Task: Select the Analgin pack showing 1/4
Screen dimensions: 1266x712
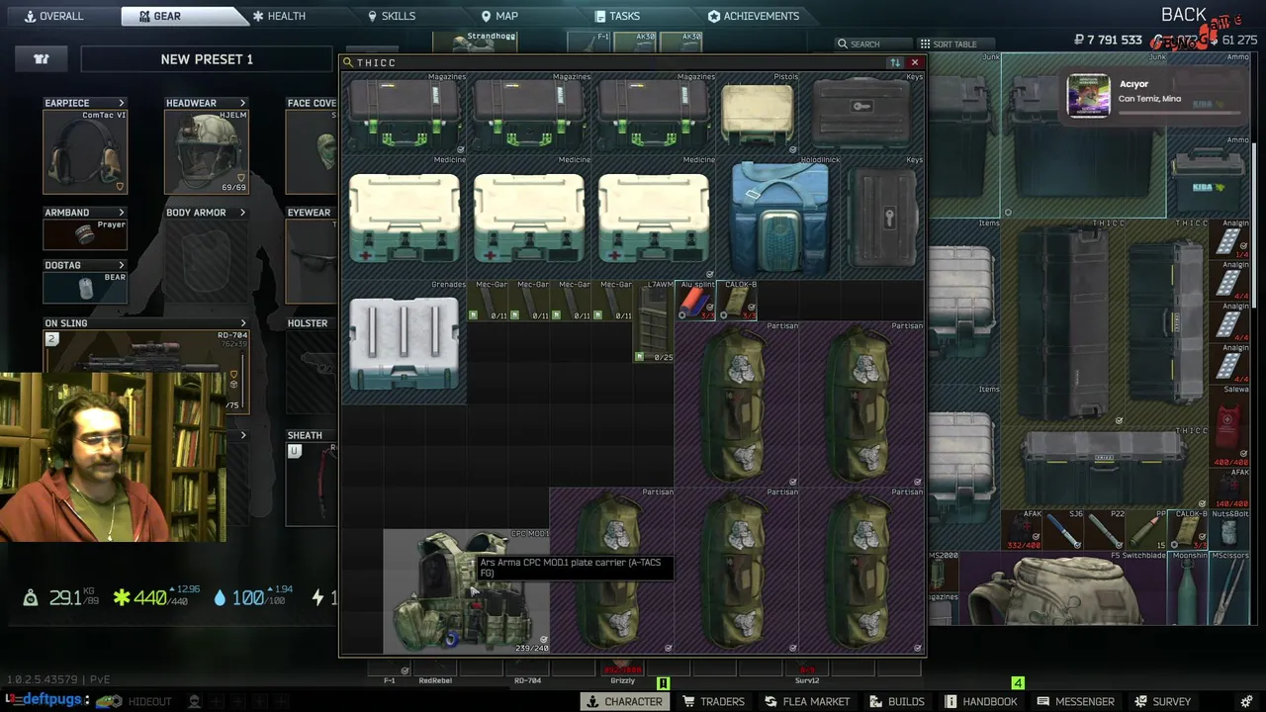Action: coord(1230,240)
